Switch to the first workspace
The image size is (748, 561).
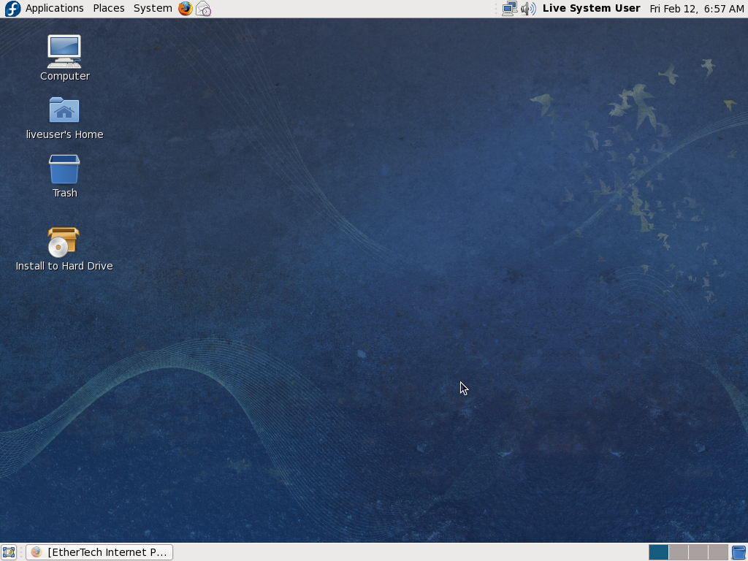pyautogui.click(x=658, y=552)
